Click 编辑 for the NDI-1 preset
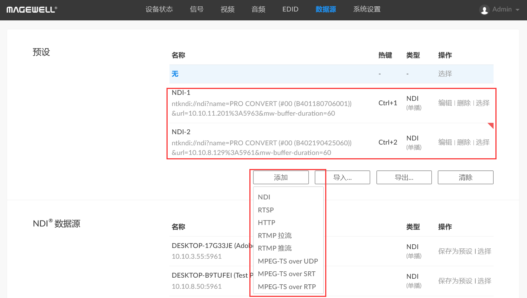 tap(445, 103)
